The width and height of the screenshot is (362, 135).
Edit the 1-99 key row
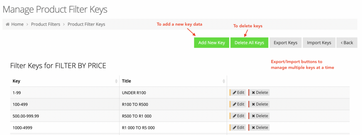tap(238, 93)
